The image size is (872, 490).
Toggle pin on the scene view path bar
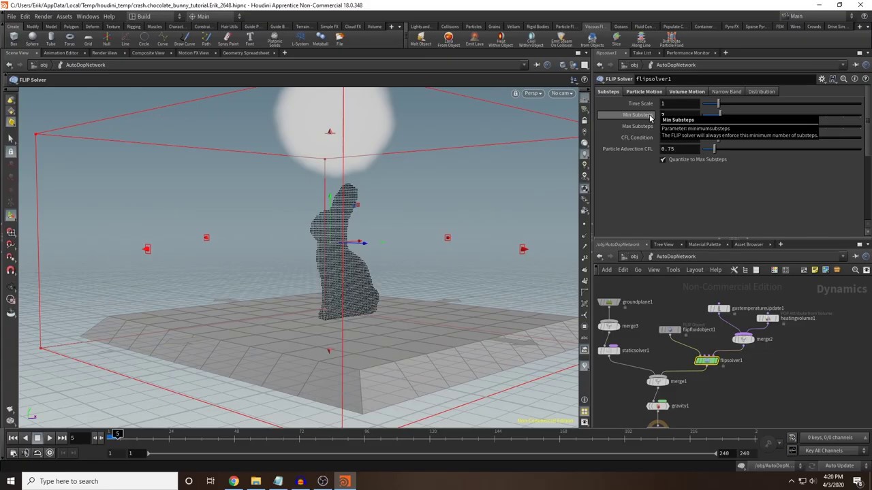(537, 65)
